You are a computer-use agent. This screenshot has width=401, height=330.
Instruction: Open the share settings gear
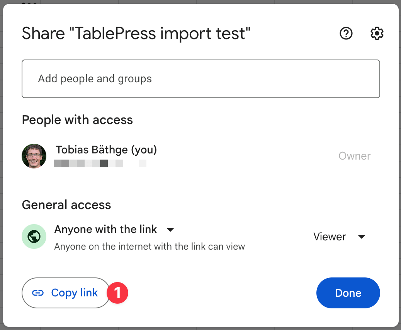tap(377, 33)
